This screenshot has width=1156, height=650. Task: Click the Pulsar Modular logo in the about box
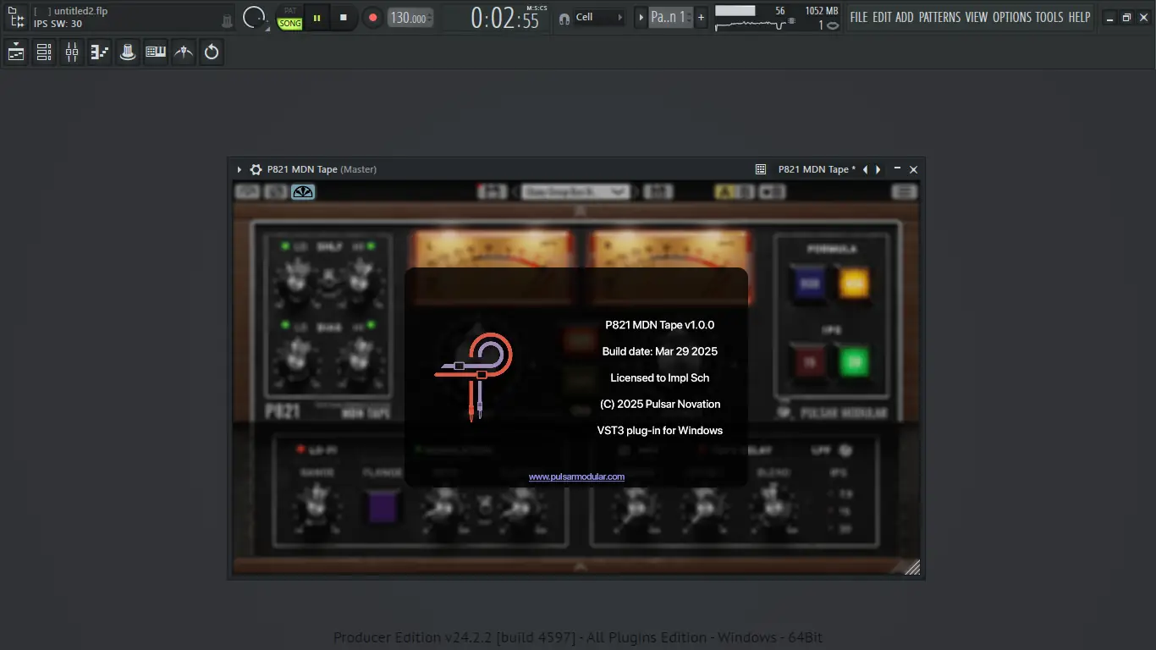pos(474,377)
